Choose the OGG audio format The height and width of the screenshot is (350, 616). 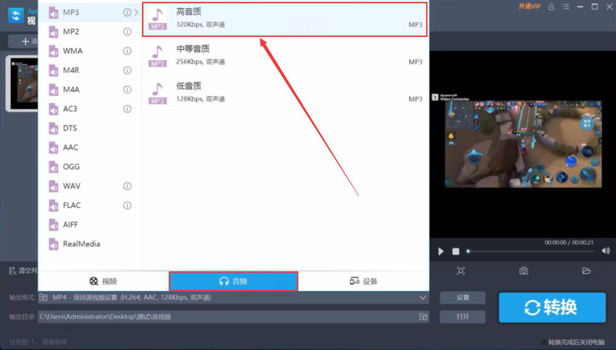90,167
